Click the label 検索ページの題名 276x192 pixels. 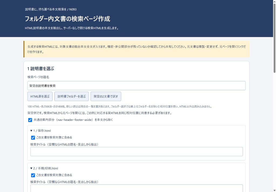click(x=38, y=77)
